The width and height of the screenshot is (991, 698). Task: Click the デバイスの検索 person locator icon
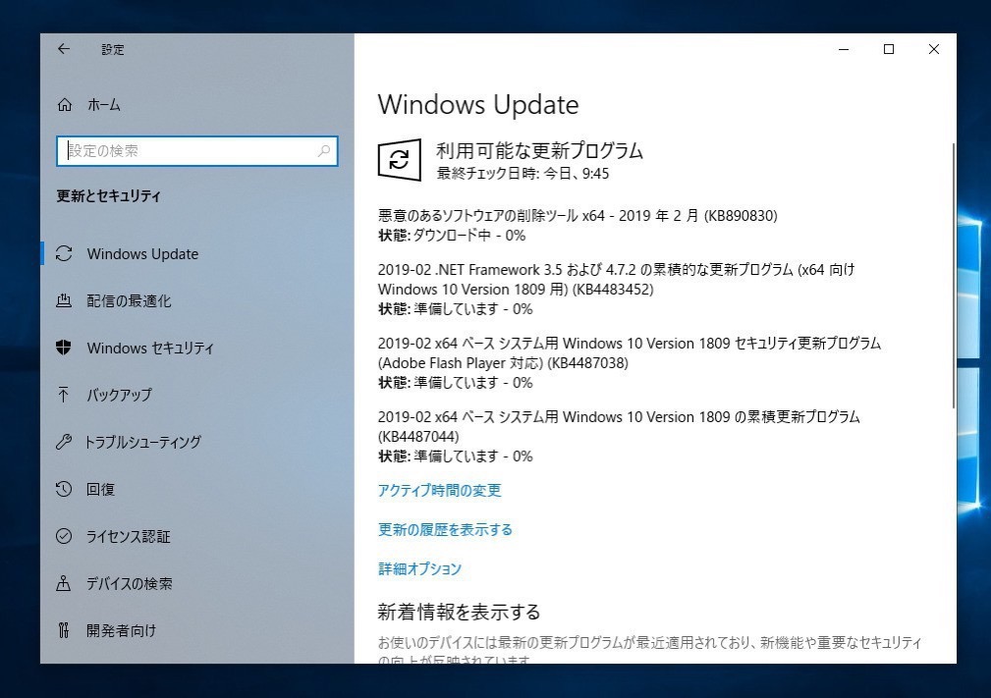click(x=63, y=583)
